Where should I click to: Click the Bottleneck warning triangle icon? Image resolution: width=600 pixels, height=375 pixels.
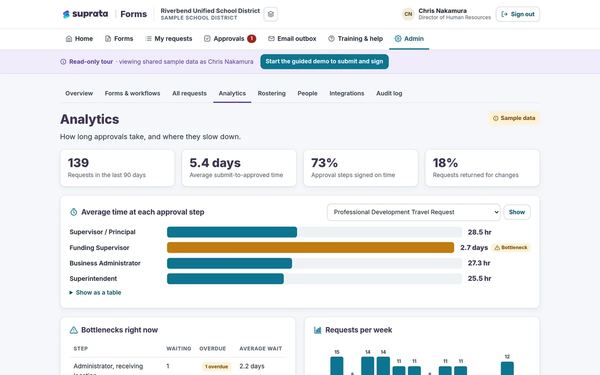pos(497,247)
